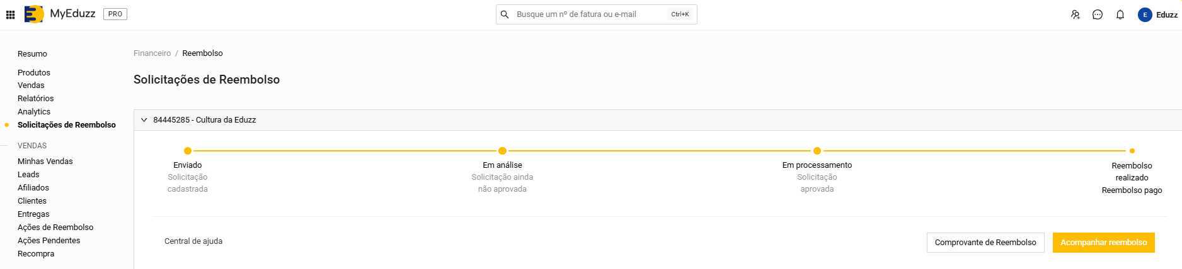The width and height of the screenshot is (1182, 269).
Task: Click the Acompanhar reembolso button
Action: [x=1103, y=243]
